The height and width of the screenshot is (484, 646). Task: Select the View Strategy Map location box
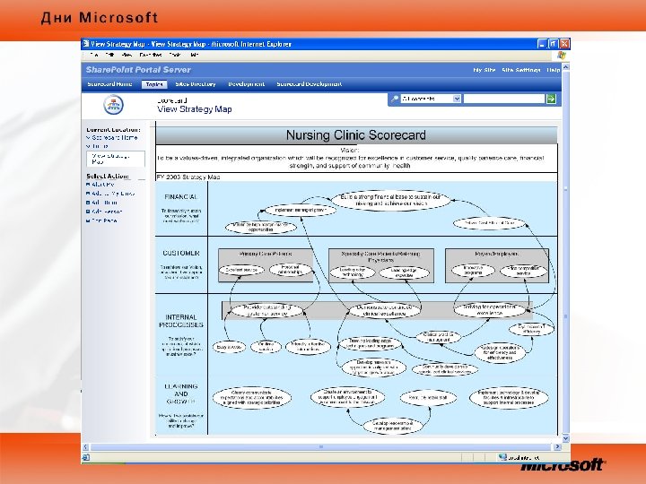pos(116,159)
